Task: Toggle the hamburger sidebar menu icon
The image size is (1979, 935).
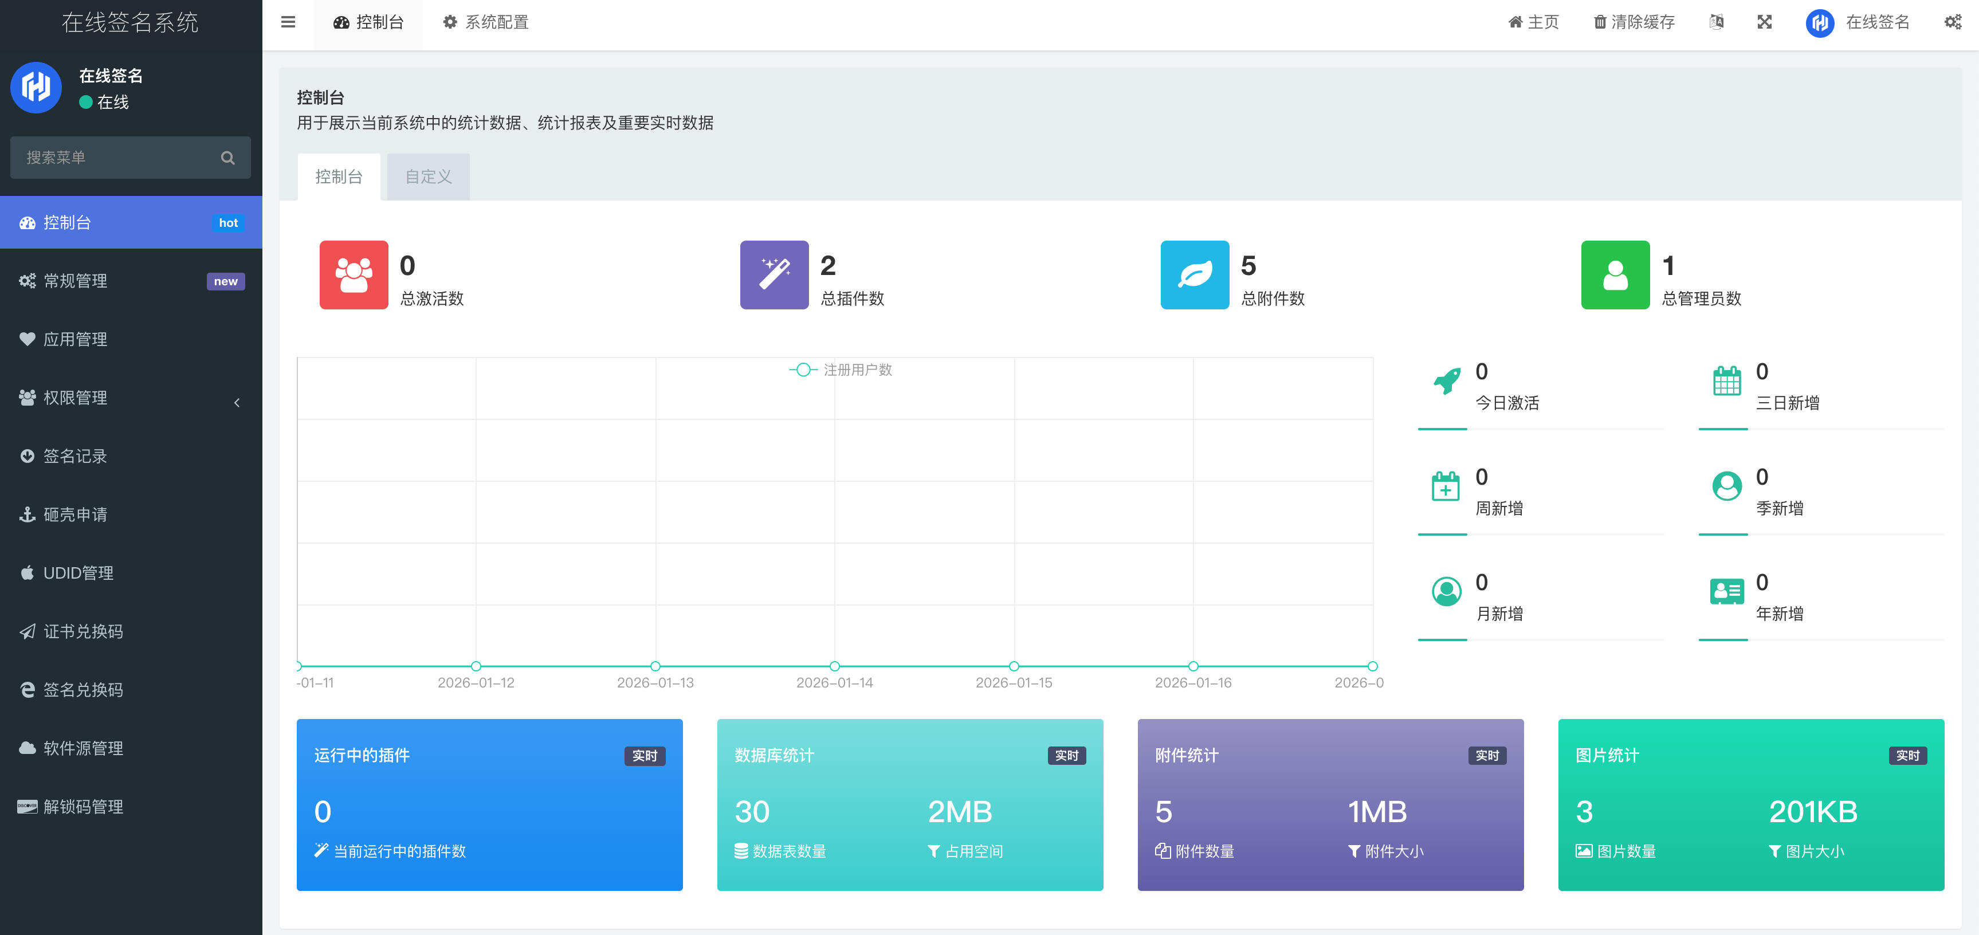Action: [x=288, y=22]
